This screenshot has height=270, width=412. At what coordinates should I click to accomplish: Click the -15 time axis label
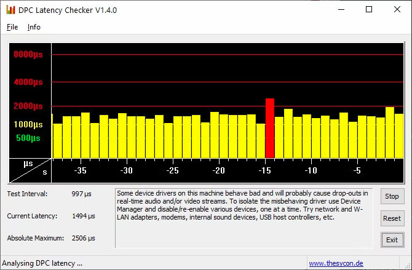264,170
